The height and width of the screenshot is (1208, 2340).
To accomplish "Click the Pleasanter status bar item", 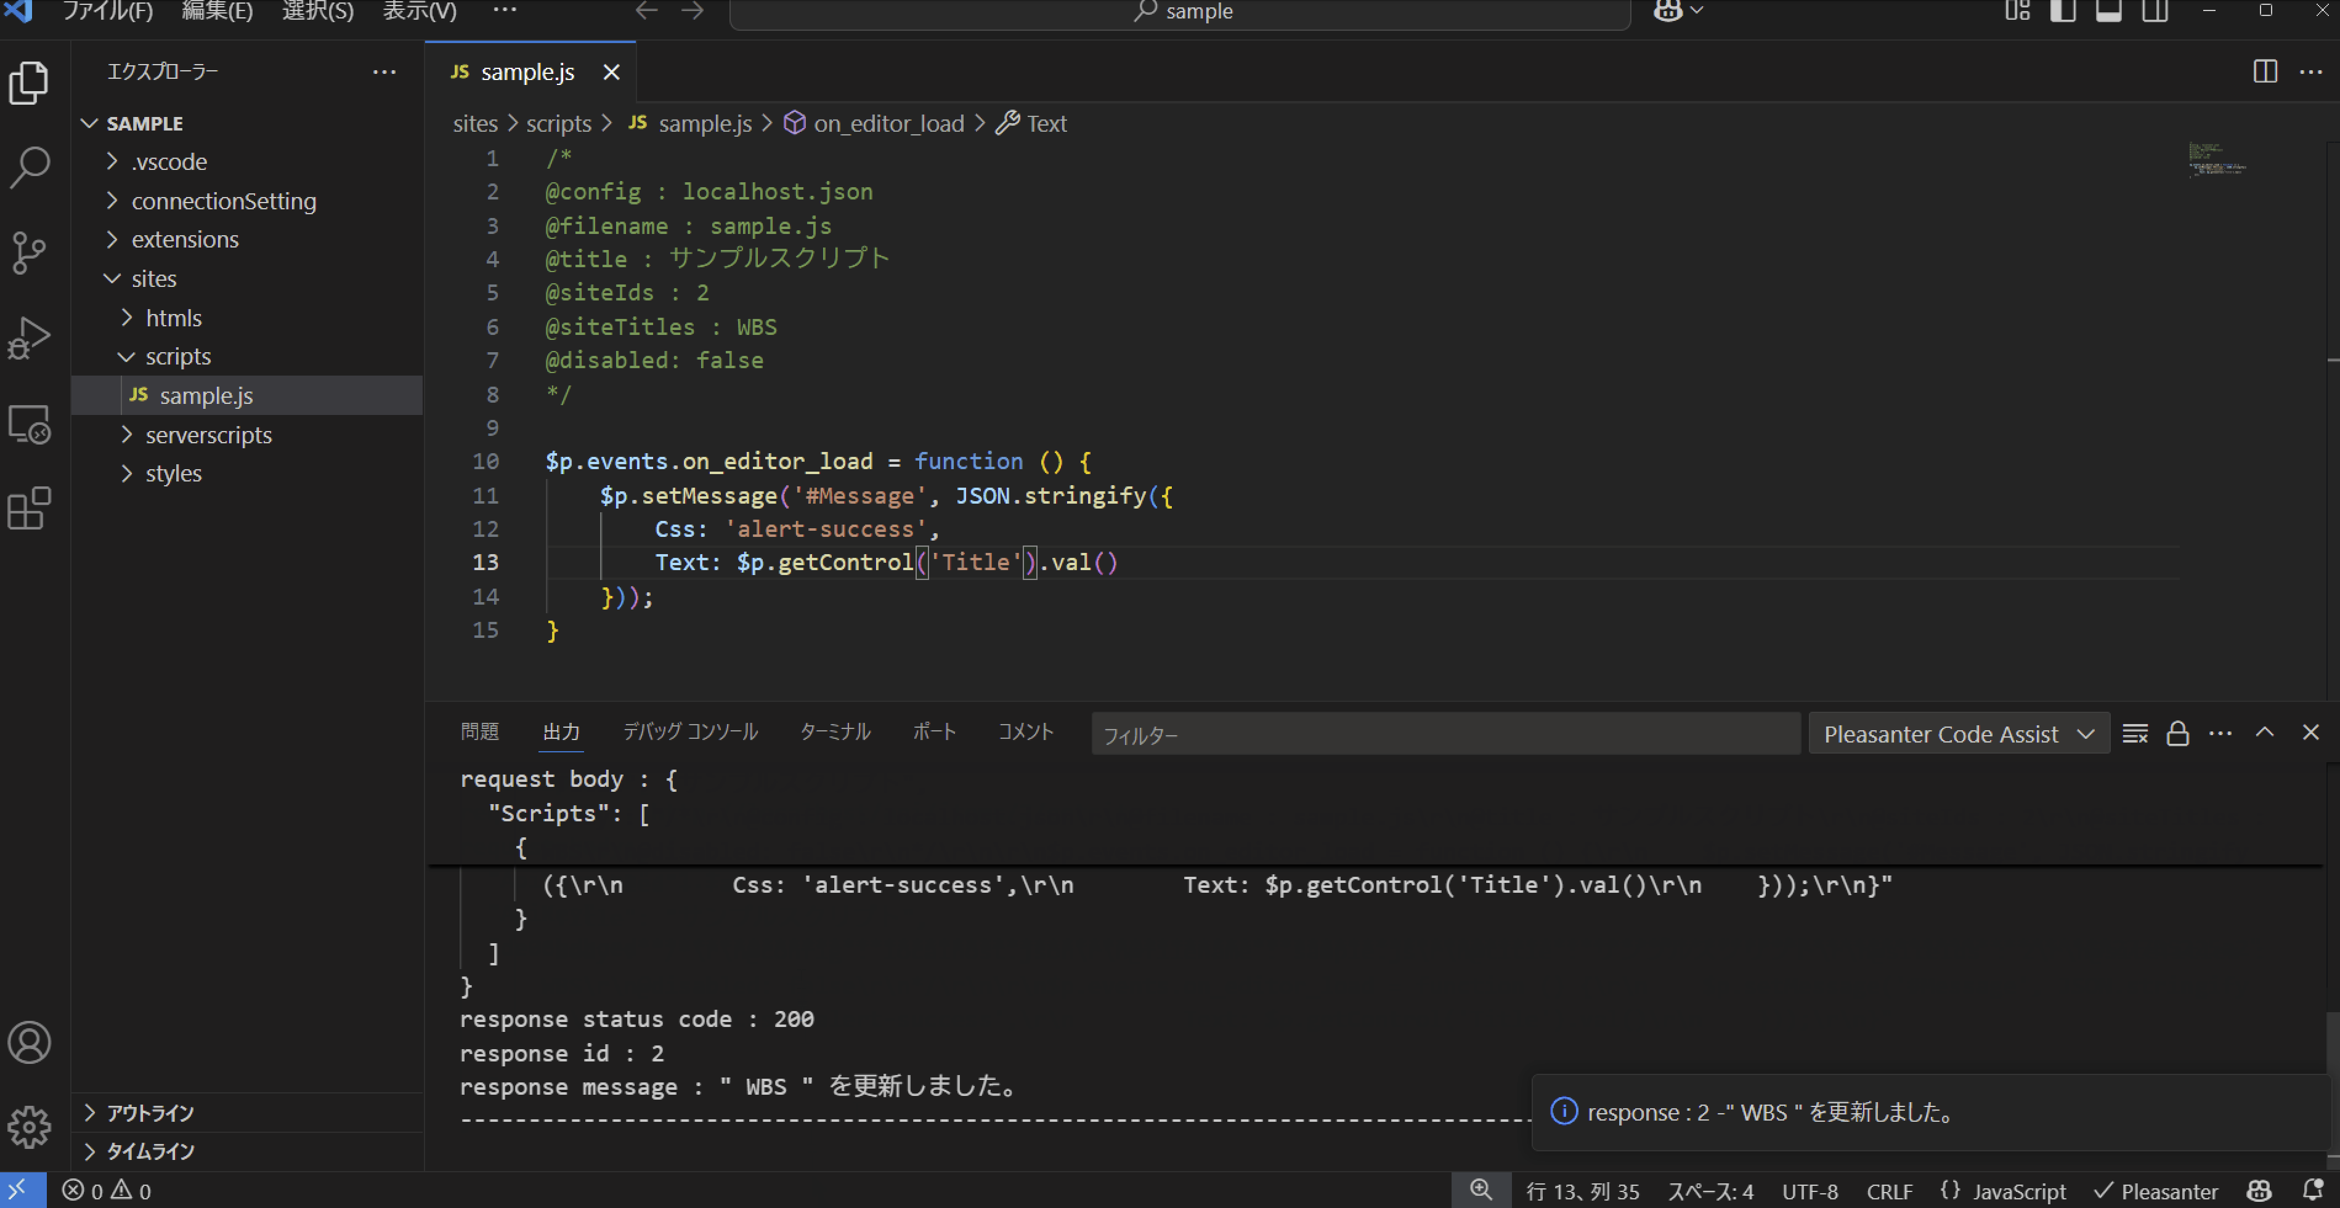I will [2156, 1191].
